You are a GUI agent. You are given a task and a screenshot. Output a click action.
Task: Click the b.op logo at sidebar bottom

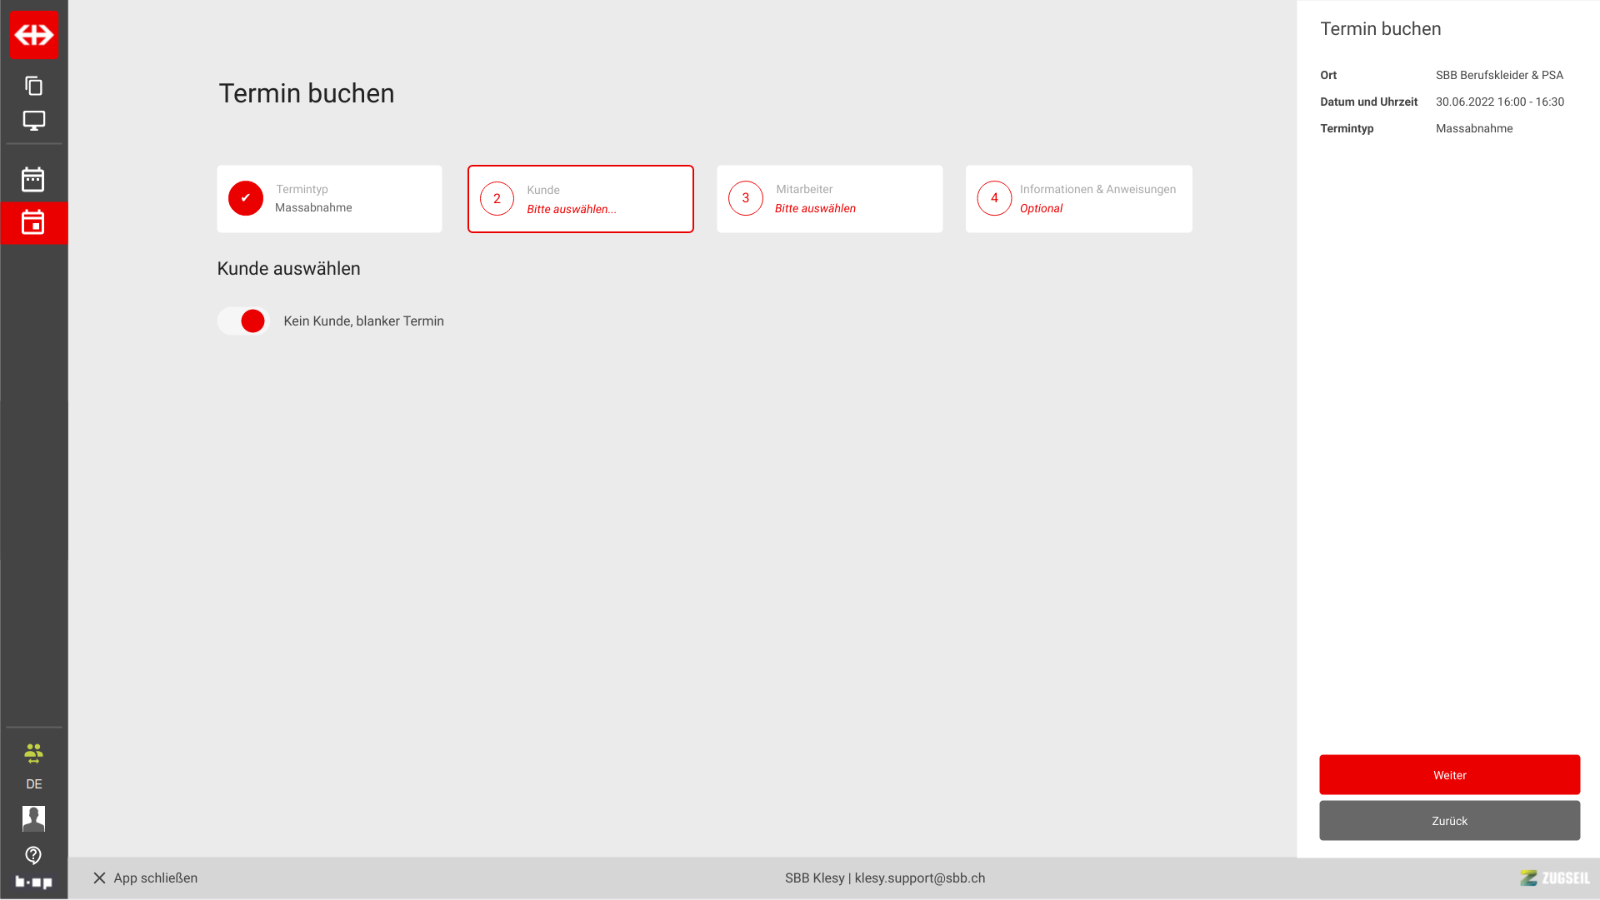coord(33,882)
